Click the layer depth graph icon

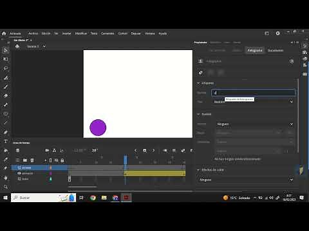click(x=62, y=151)
